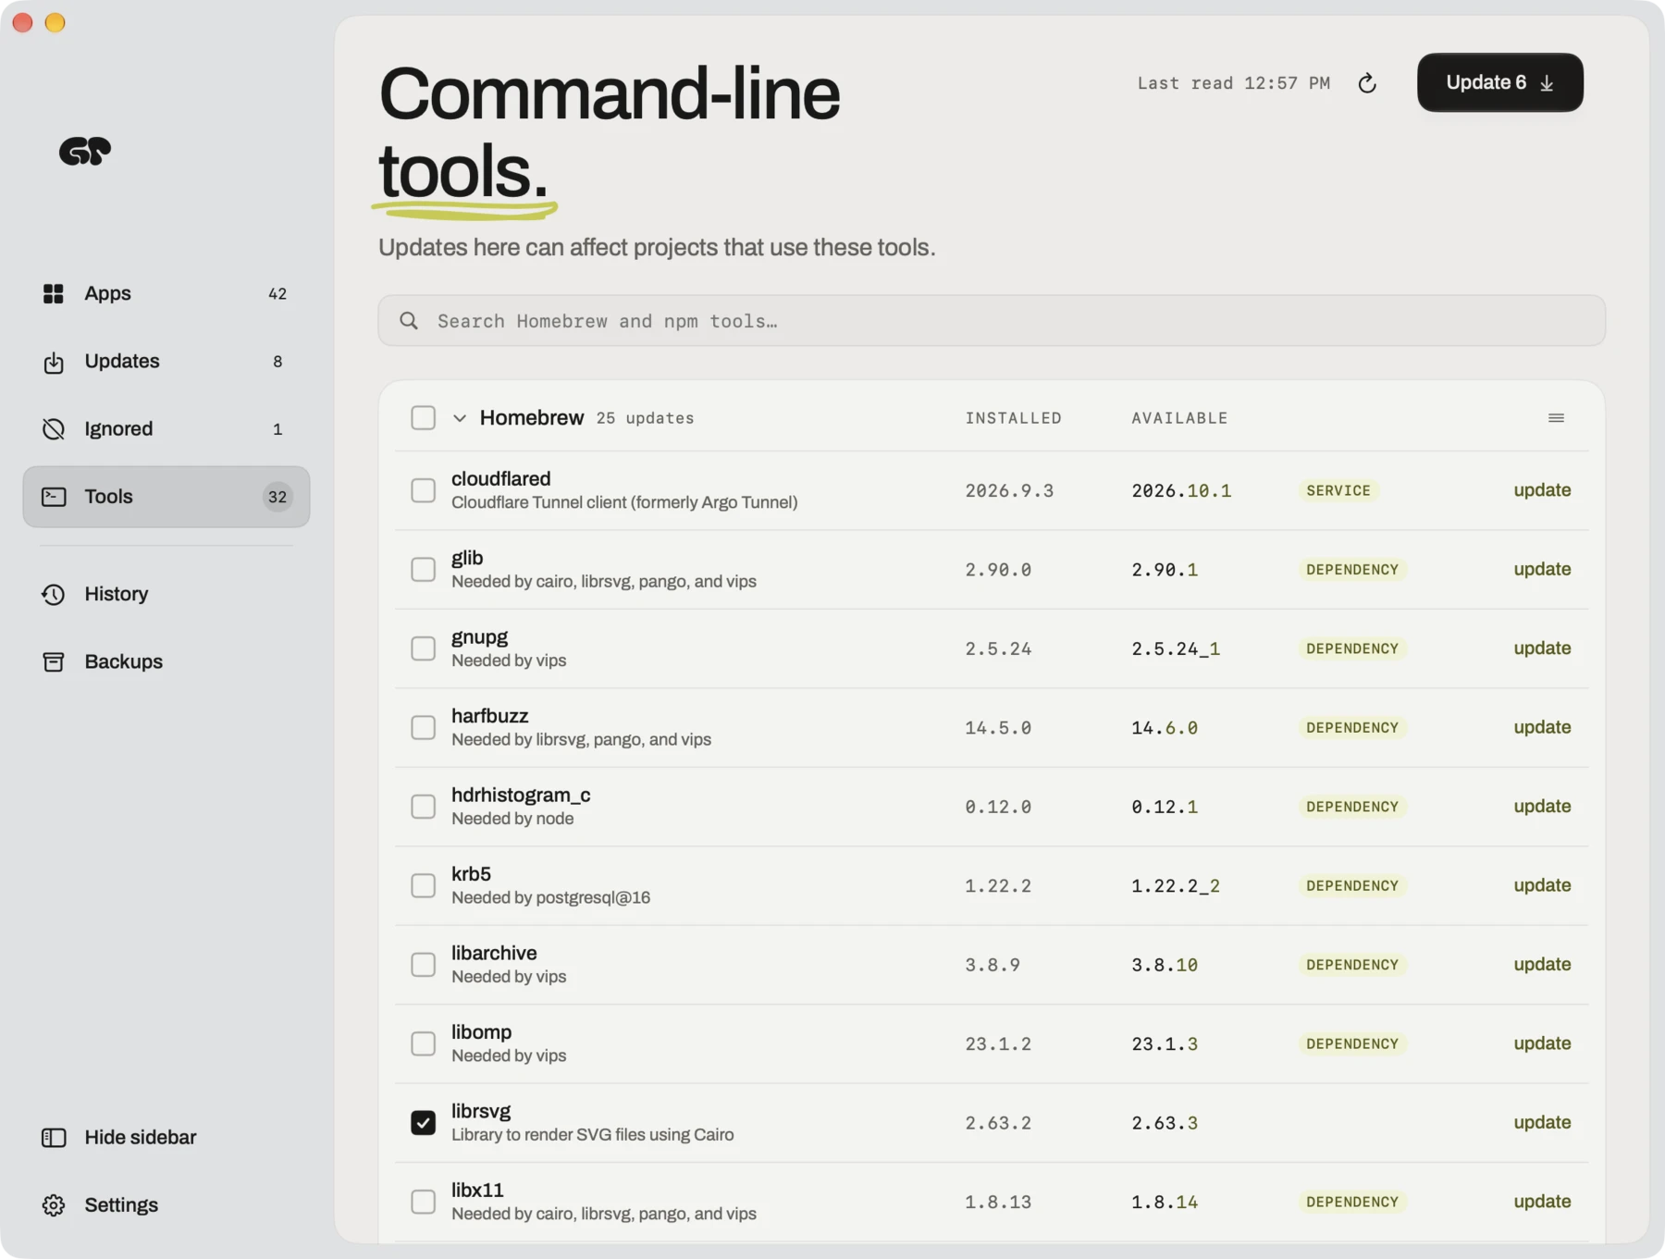Click the Tools count badge 32
The height and width of the screenshot is (1259, 1665).
click(277, 497)
